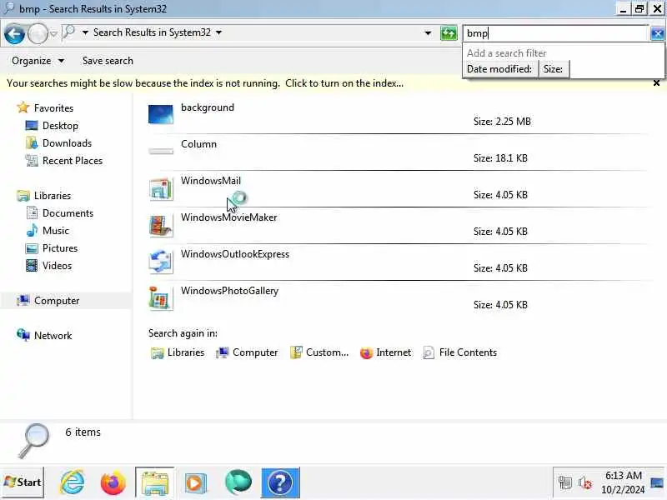667x500 pixels.
Task: Open Recent Places in Favorites
Action: point(73,161)
